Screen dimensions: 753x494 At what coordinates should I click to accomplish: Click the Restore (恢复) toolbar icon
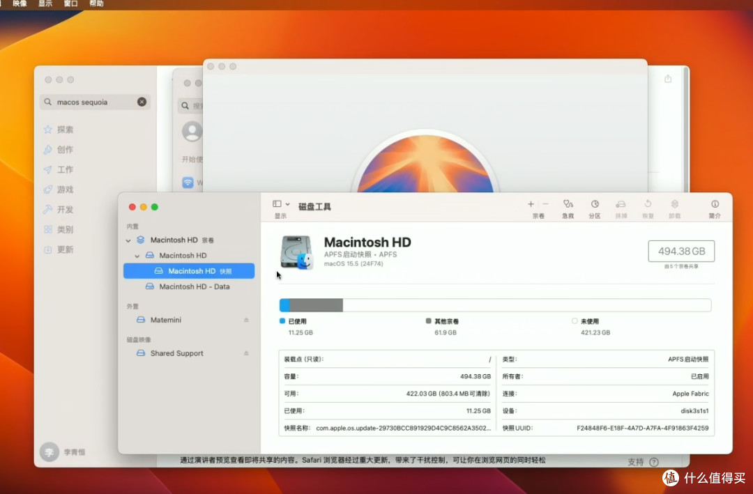pos(648,204)
